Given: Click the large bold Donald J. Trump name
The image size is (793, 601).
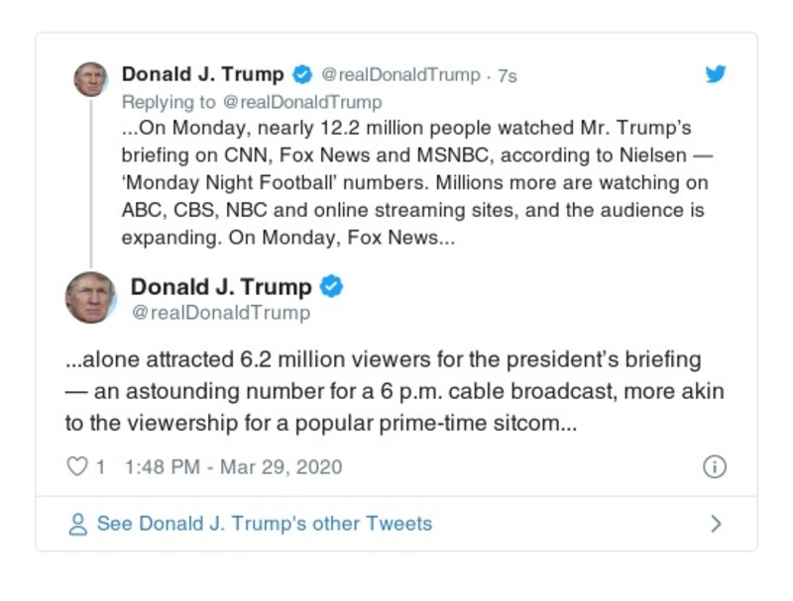Looking at the screenshot, I should point(221,287).
